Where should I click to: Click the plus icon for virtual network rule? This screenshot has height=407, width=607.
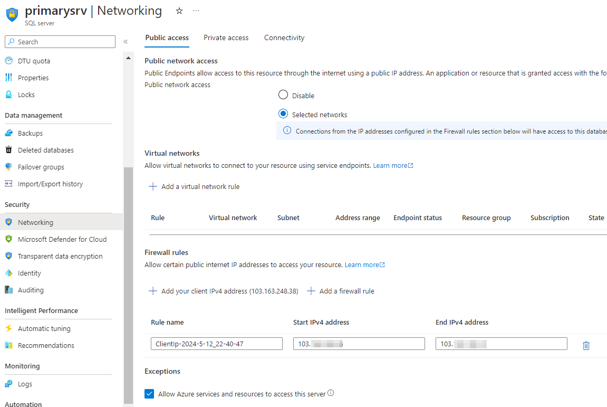[x=153, y=186]
